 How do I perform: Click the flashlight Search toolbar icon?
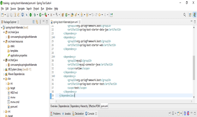76,15
